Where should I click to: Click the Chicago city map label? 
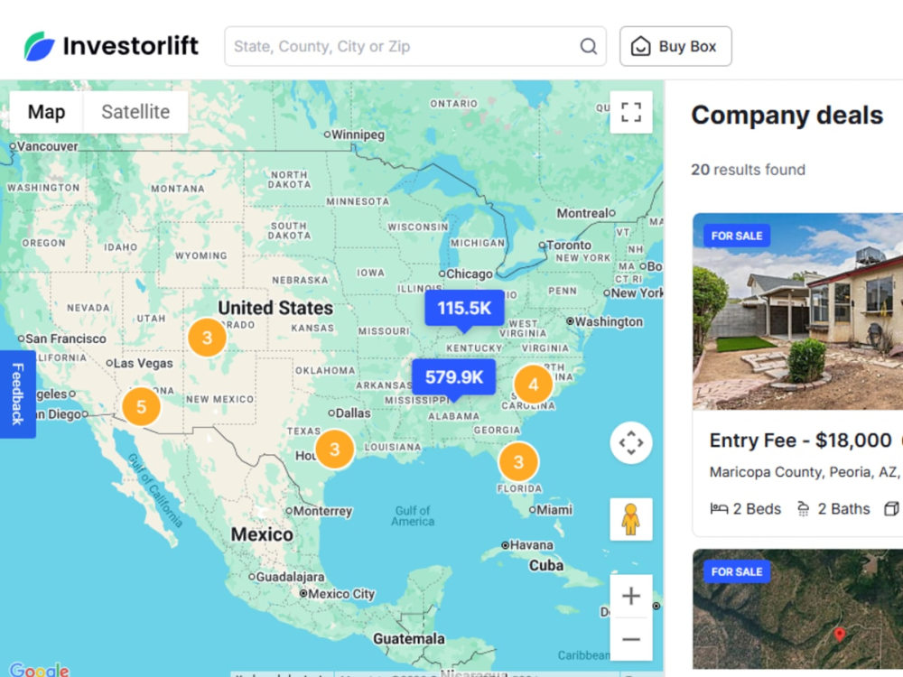(470, 274)
